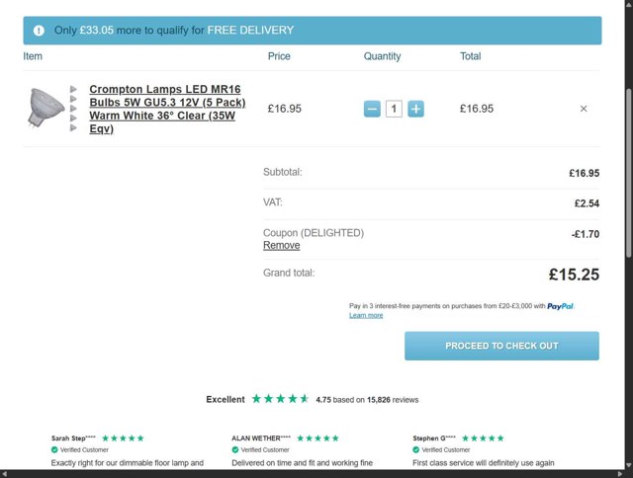Click the PayPal Learn more link
633x478 pixels.
[366, 315]
